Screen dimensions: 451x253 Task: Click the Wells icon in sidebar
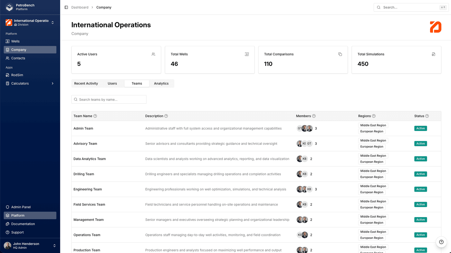click(x=8, y=41)
